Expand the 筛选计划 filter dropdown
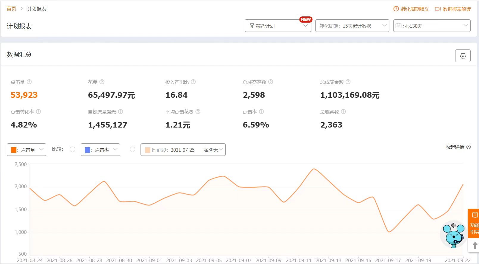 278,26
